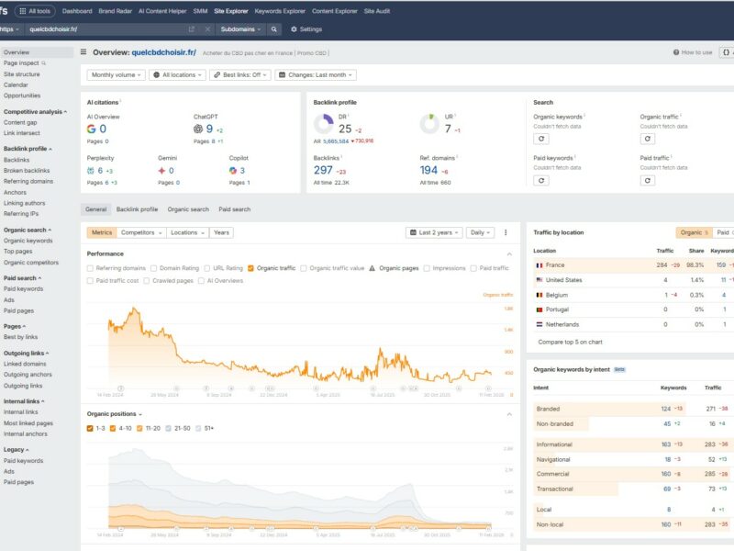
Task: Retry fetching Paid traffic data
Action: (648, 180)
